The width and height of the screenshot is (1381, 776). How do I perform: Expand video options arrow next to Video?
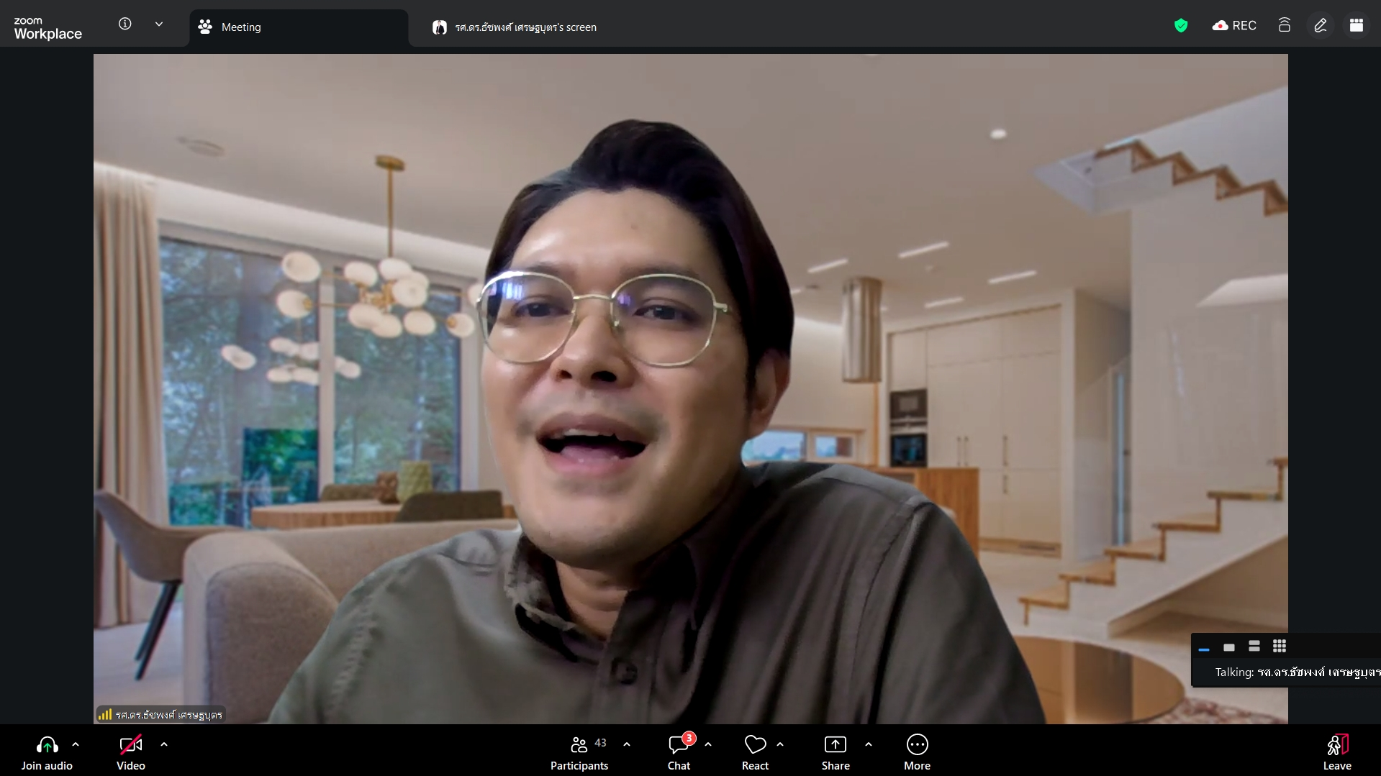coord(164,745)
